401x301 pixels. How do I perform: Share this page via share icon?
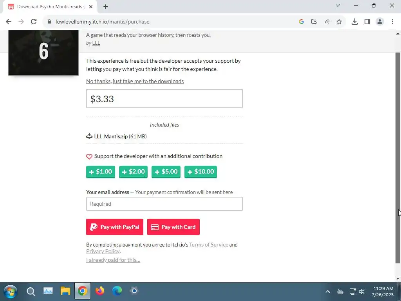click(326, 22)
